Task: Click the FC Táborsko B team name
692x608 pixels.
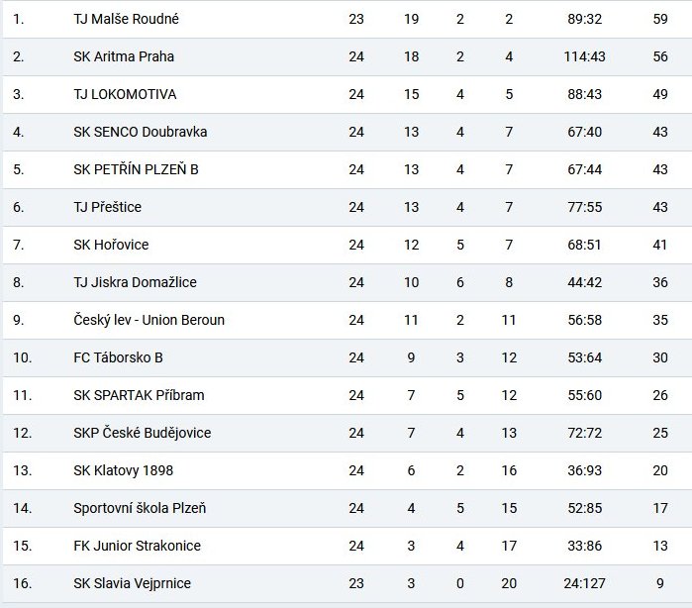Action: [118, 357]
